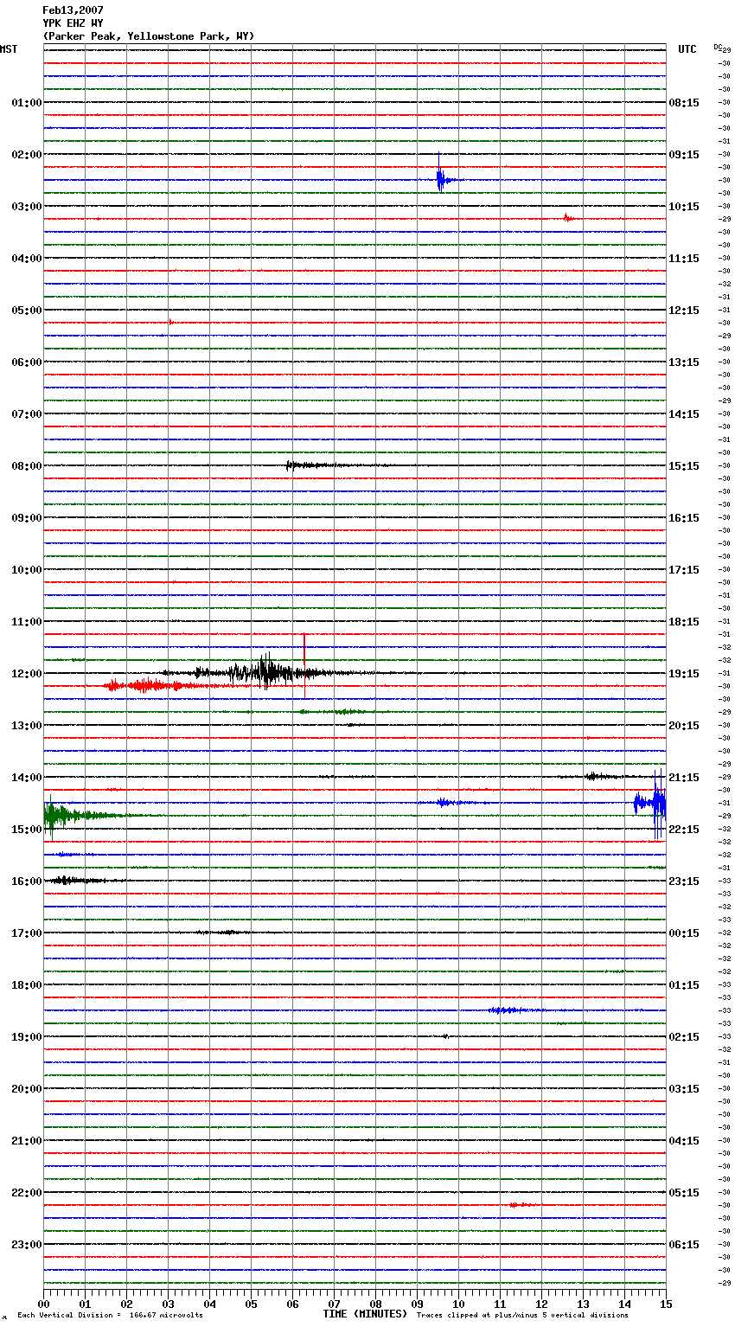Click the DC offset column header

(x=718, y=47)
